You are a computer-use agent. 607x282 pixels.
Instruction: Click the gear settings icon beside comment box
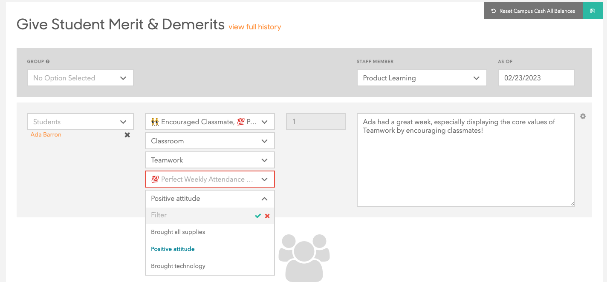(x=583, y=116)
